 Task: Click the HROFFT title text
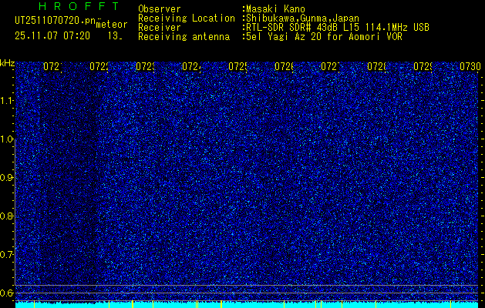pyautogui.click(x=79, y=6)
